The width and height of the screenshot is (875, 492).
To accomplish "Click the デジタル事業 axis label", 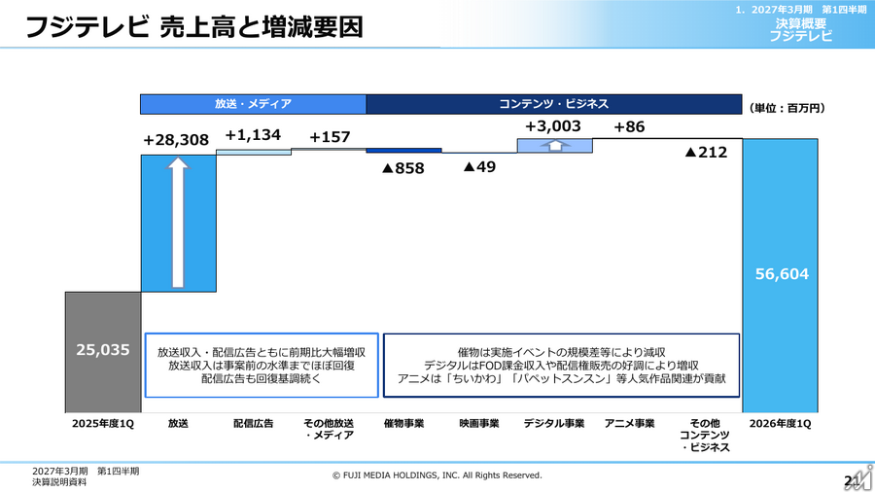I will click(x=554, y=423).
